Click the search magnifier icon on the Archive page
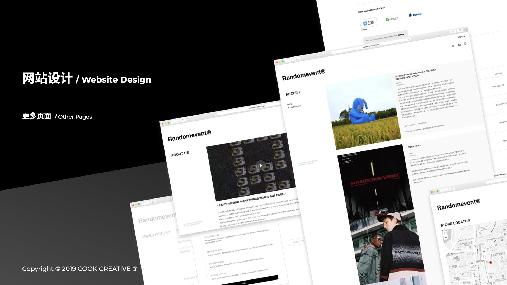This screenshot has height=285, width=507. coord(453,46)
